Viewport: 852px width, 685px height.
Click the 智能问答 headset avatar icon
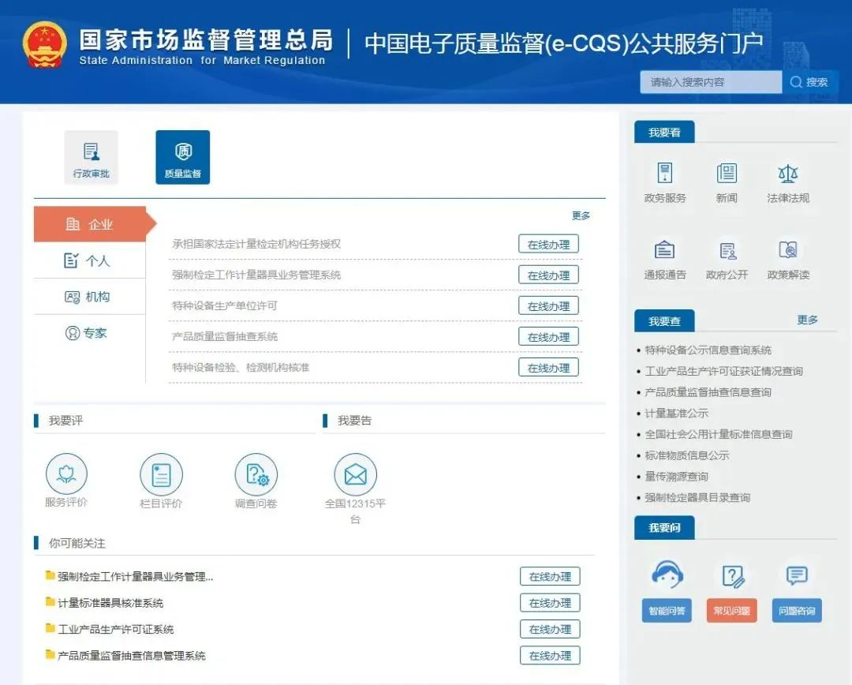[667, 575]
